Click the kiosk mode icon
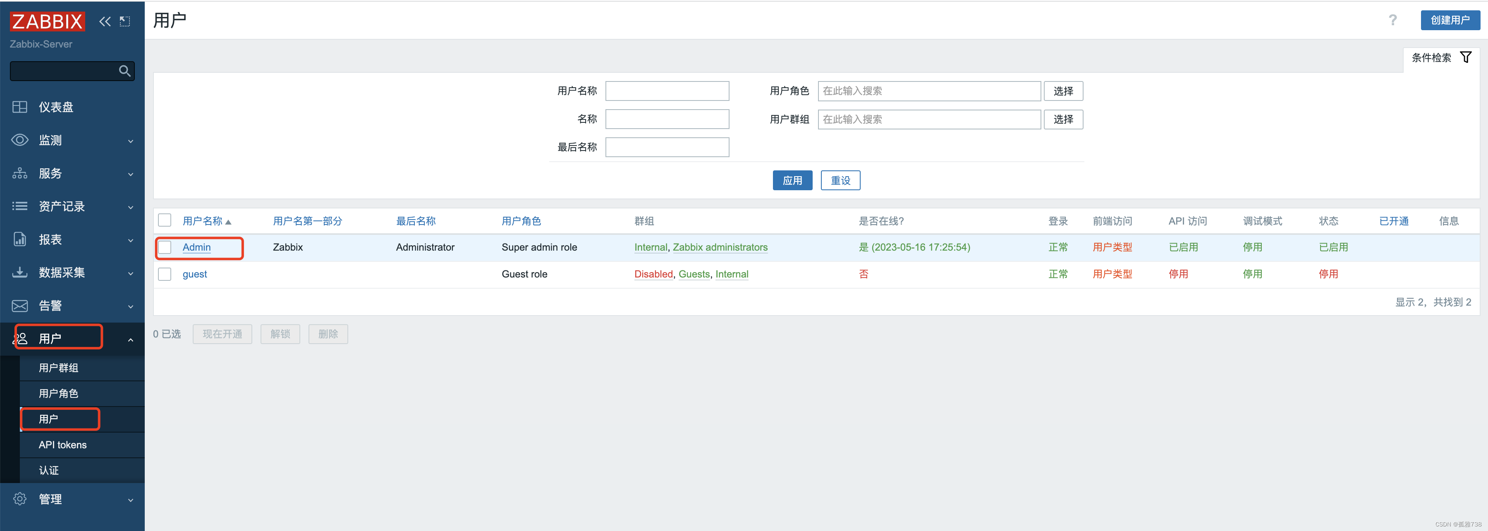1488x531 pixels. [125, 22]
